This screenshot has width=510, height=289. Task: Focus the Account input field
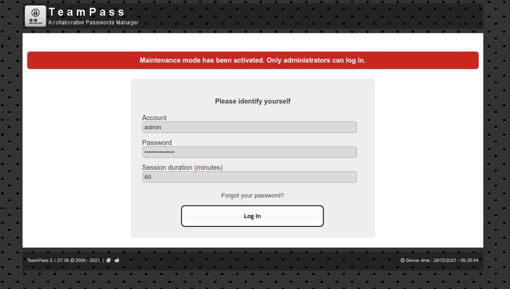click(x=250, y=127)
